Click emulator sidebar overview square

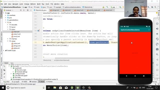tap(157, 70)
